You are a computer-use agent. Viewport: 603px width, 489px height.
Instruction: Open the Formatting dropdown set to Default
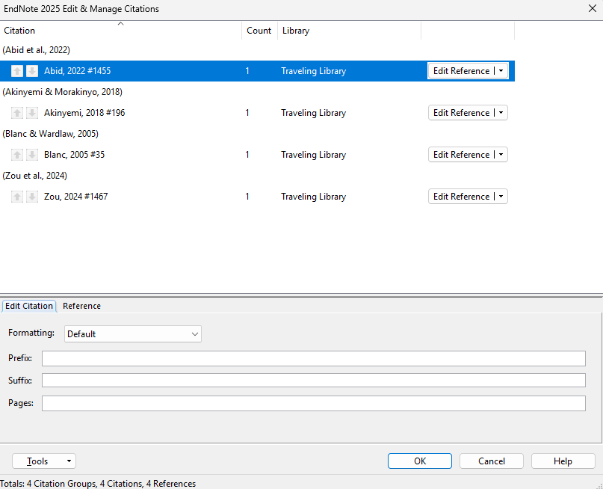click(x=133, y=334)
